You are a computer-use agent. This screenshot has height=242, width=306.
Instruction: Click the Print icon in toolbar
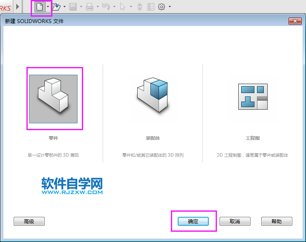89,7
